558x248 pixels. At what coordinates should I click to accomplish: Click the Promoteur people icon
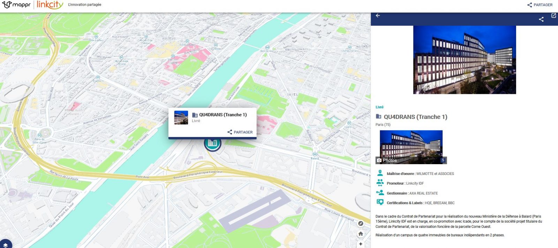380,183
